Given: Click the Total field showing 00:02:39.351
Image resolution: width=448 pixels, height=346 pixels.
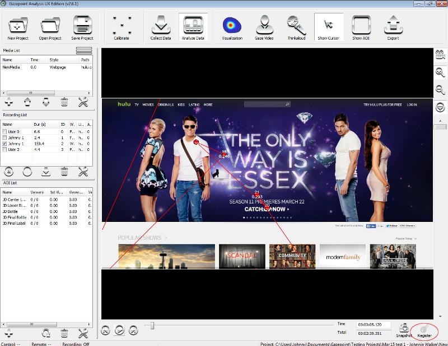Looking at the screenshot, I should click(x=374, y=333).
